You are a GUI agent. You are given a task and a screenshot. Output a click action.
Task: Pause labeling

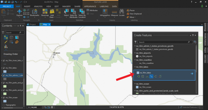pos(131,10)
